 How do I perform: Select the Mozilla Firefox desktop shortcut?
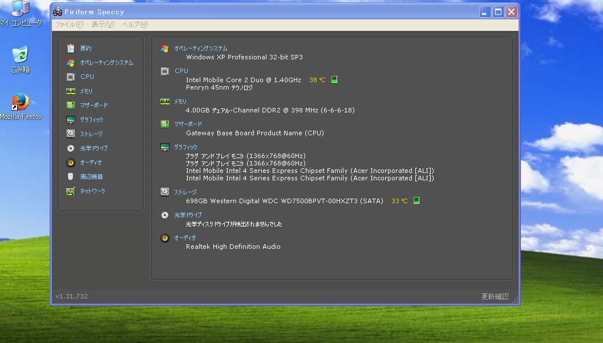point(21,107)
